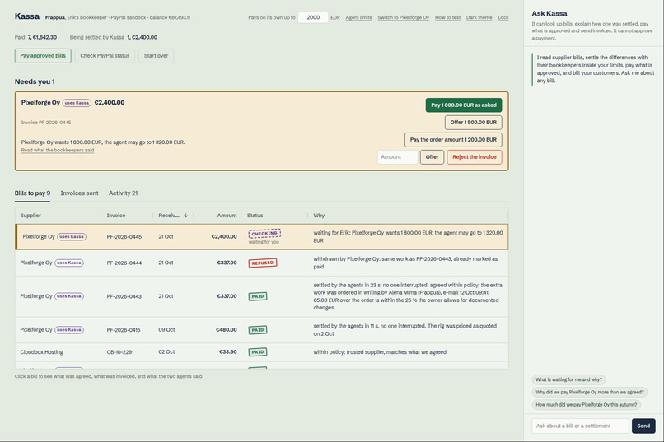
Task: Choose Offer 1 500.00 EUR
Action: [x=473, y=123]
